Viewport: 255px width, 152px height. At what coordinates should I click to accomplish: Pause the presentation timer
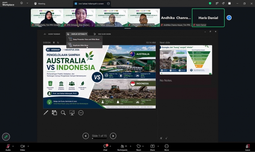(x=54, y=43)
